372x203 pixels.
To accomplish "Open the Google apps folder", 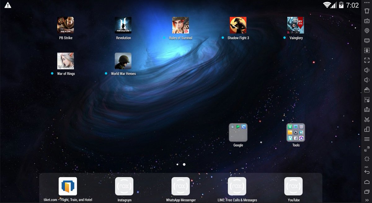I will 238,132.
